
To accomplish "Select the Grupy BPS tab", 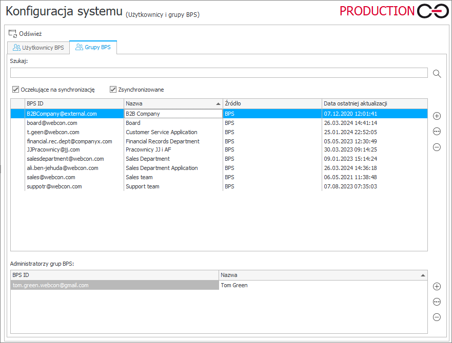I will [x=93, y=47].
